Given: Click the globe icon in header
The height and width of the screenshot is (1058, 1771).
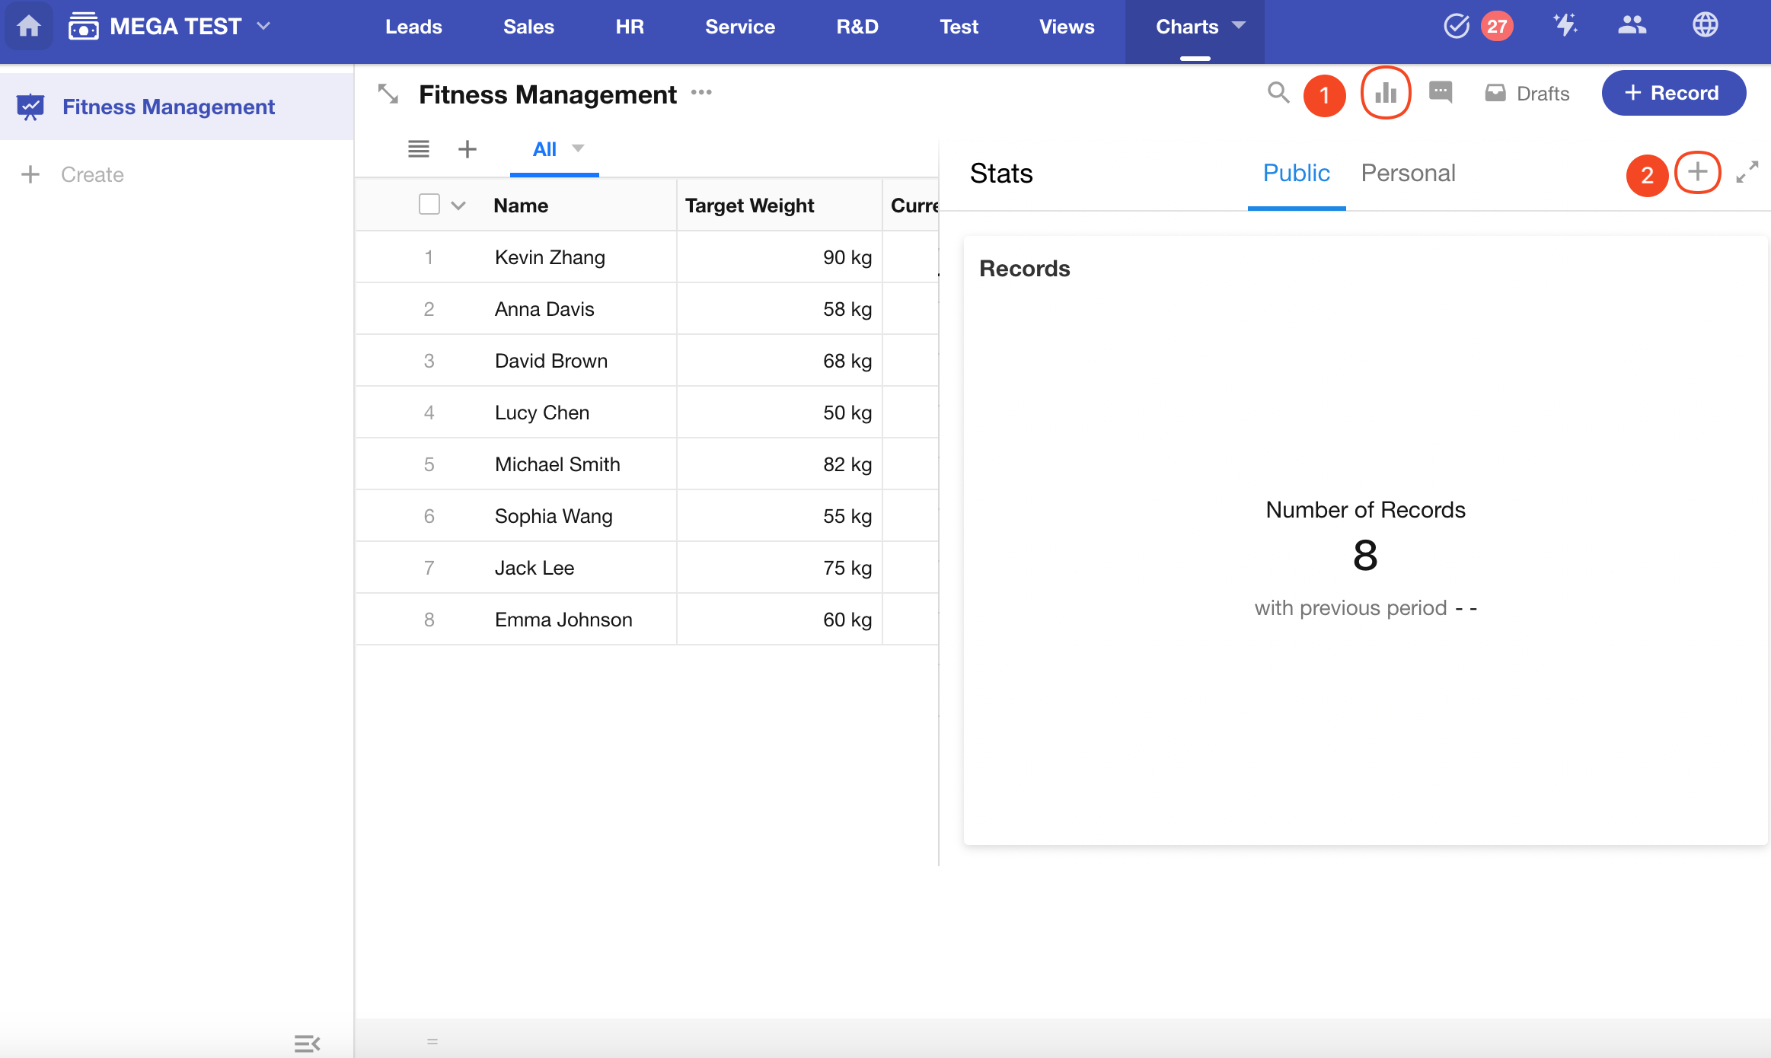Looking at the screenshot, I should [1705, 26].
